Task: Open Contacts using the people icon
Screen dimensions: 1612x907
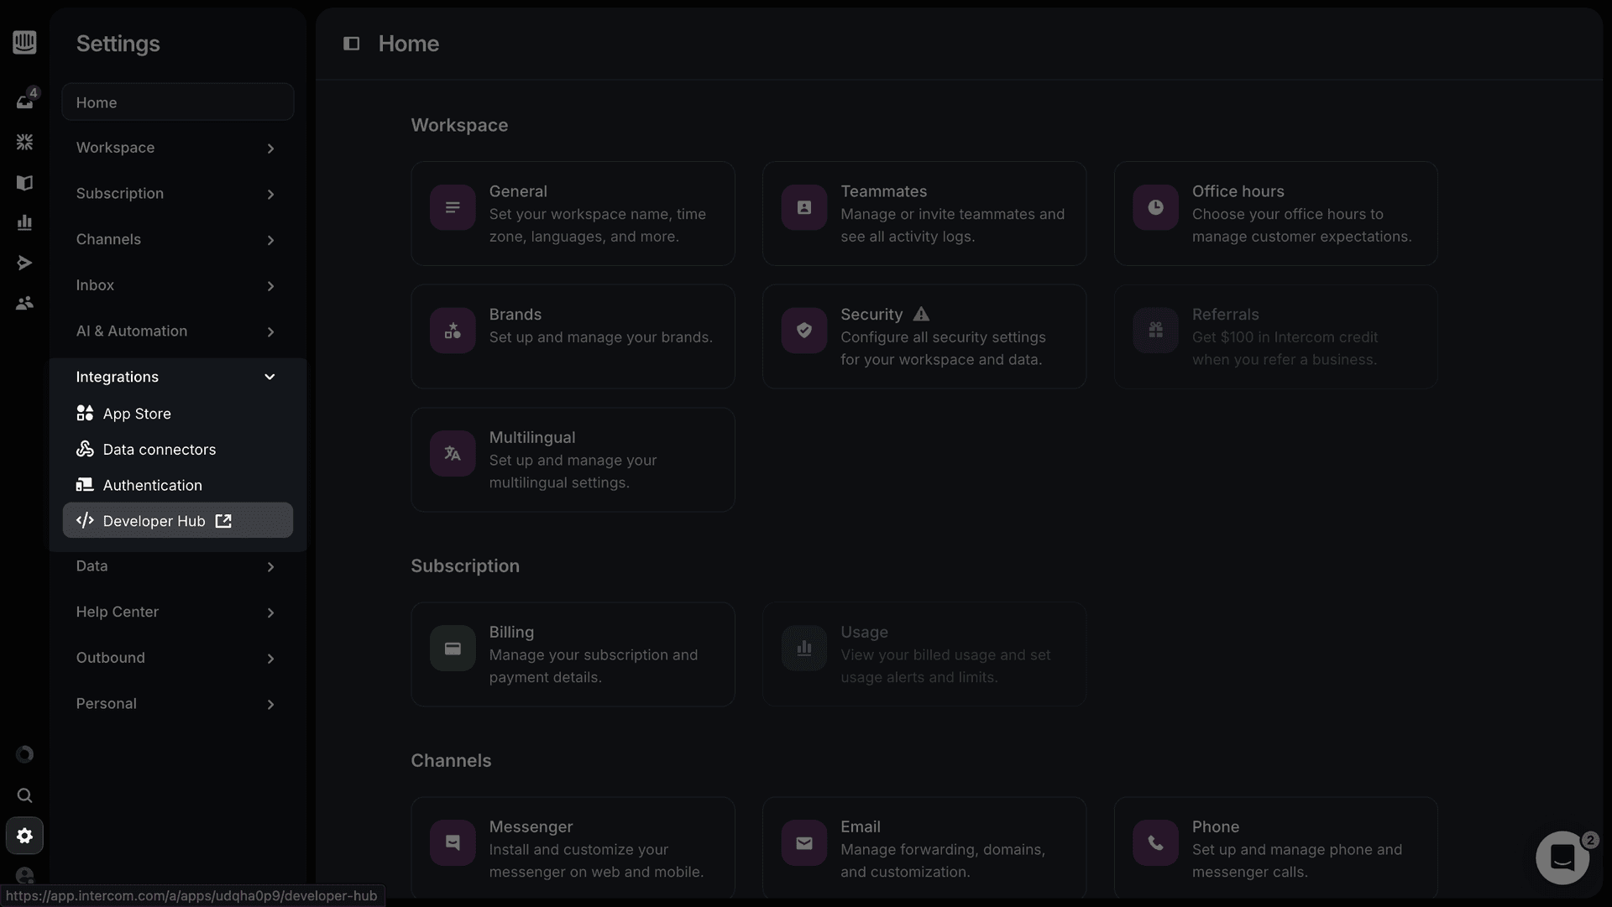Action: [x=25, y=303]
